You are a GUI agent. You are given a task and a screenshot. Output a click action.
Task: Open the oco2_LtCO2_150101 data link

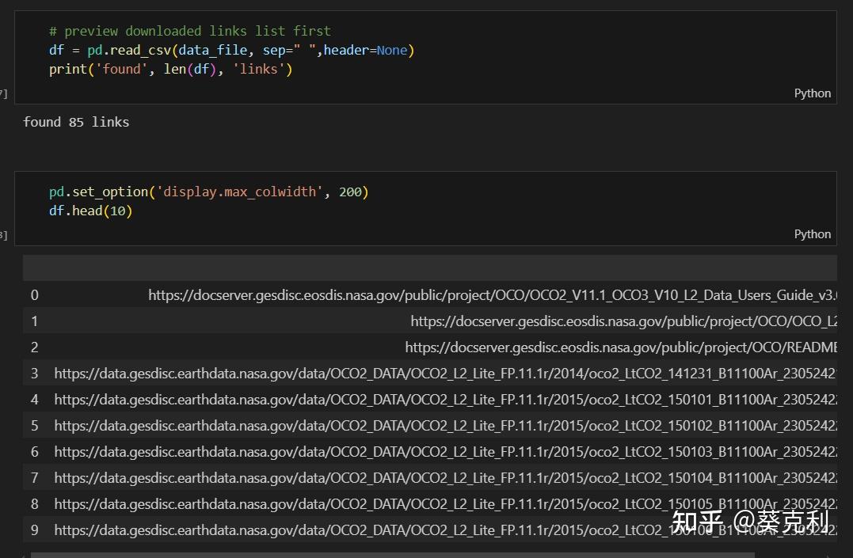(444, 399)
